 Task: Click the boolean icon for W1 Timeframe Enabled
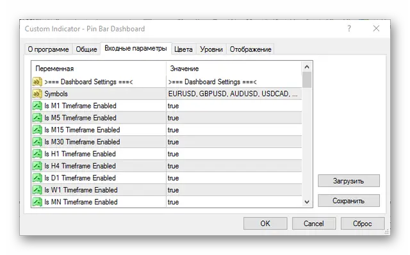click(37, 190)
